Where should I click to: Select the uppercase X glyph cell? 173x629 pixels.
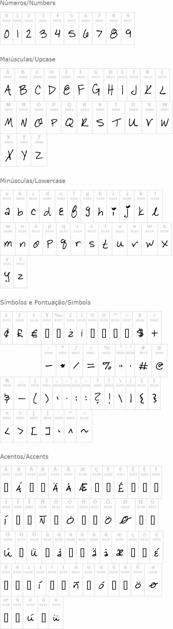tap(9, 150)
